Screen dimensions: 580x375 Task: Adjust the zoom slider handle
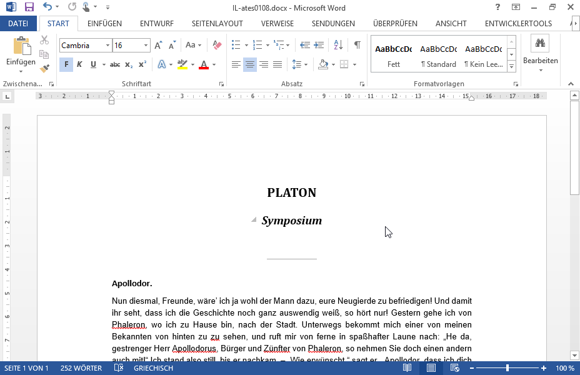click(x=507, y=368)
